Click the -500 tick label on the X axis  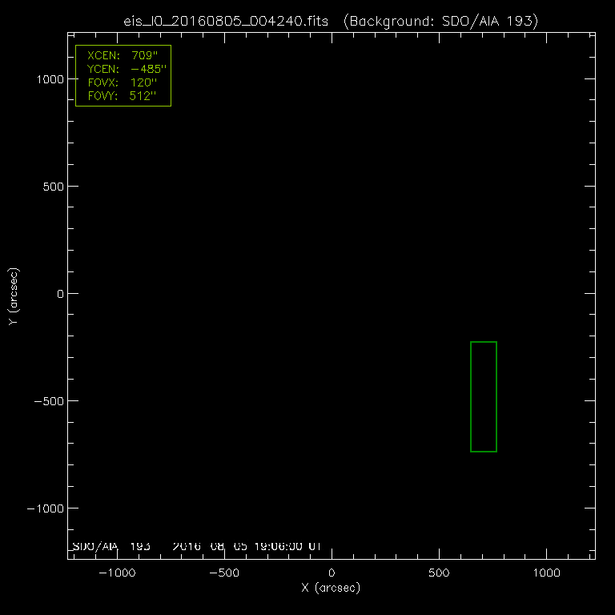pyautogui.click(x=224, y=573)
